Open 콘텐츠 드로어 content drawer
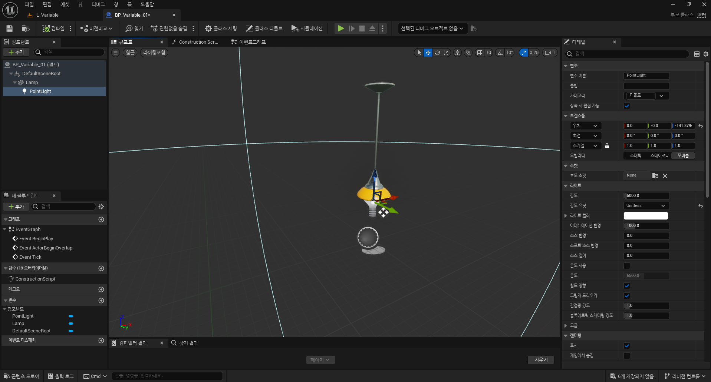This screenshot has width=711, height=382. tap(22, 376)
